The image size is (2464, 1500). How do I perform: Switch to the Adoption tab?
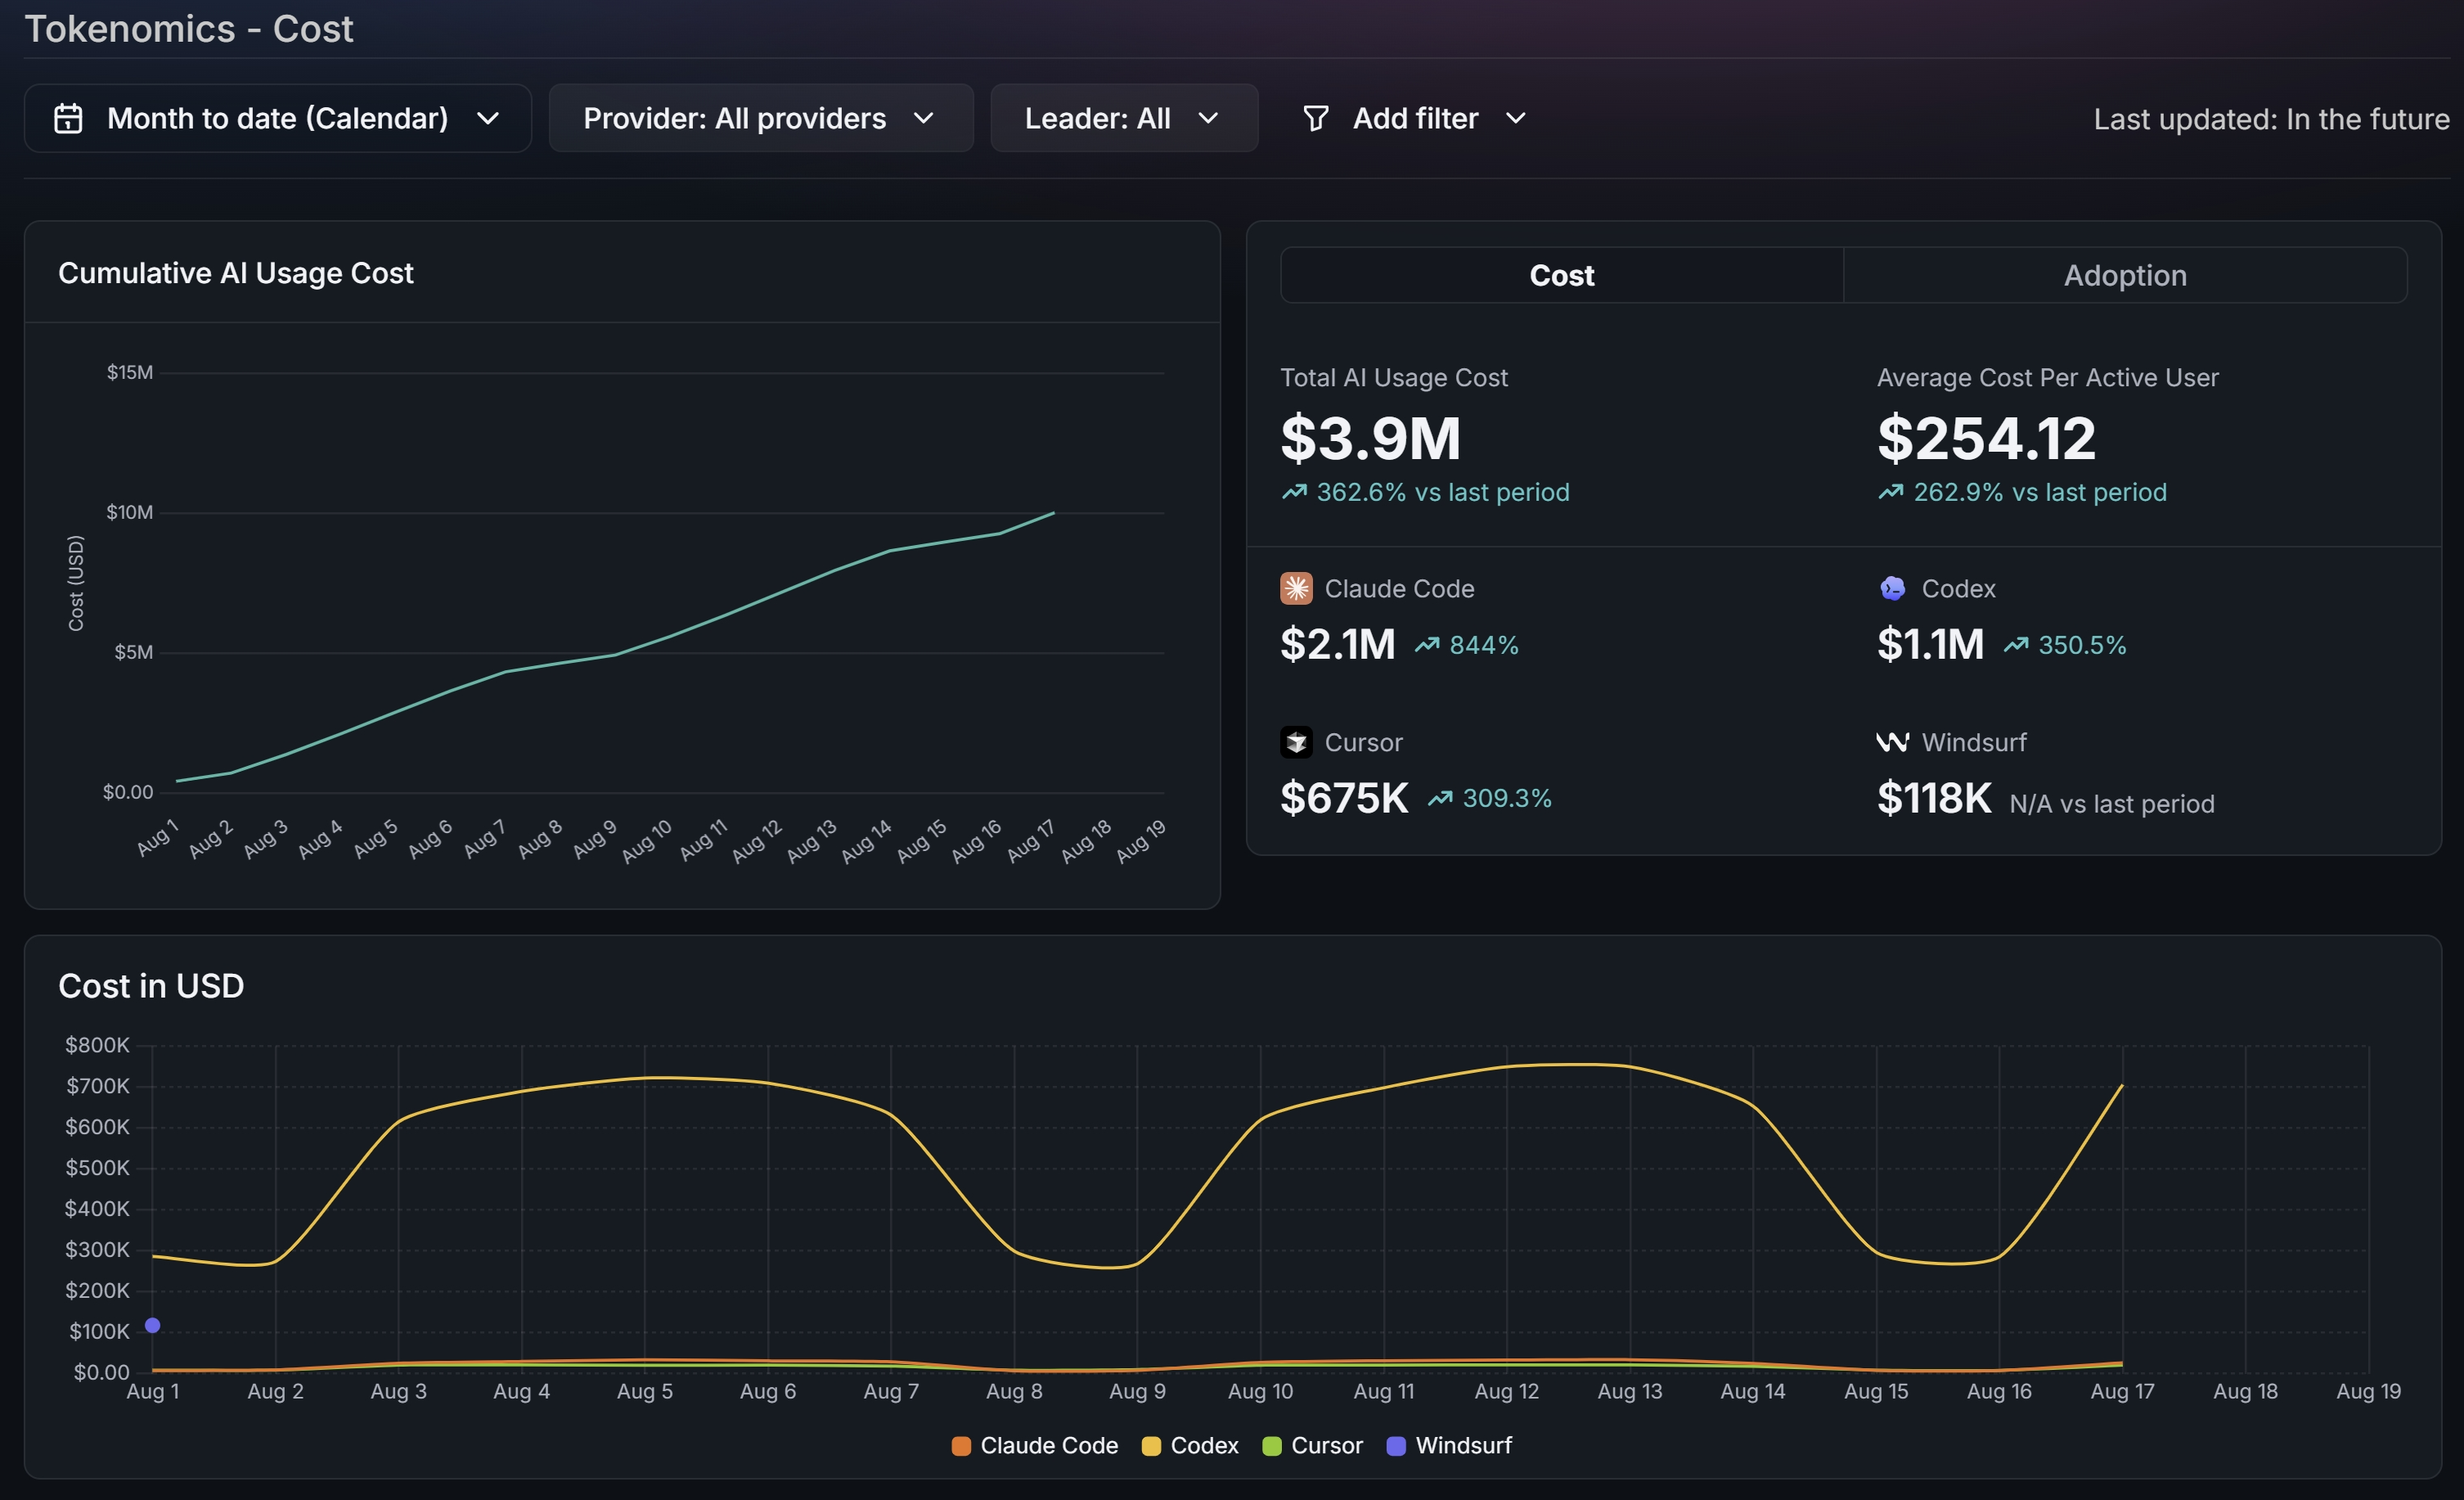[2125, 275]
